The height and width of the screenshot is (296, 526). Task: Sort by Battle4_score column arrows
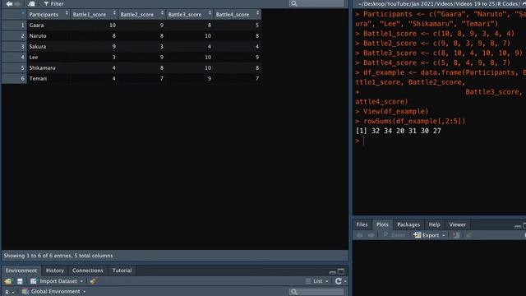[257, 13]
